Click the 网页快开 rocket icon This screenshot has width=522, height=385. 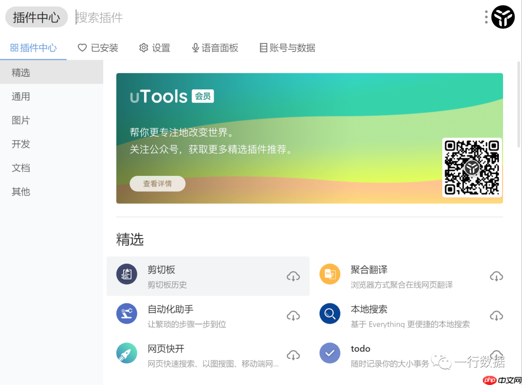pos(127,353)
